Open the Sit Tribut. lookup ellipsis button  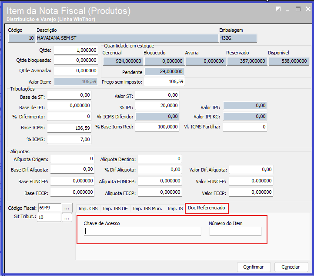[67, 218]
